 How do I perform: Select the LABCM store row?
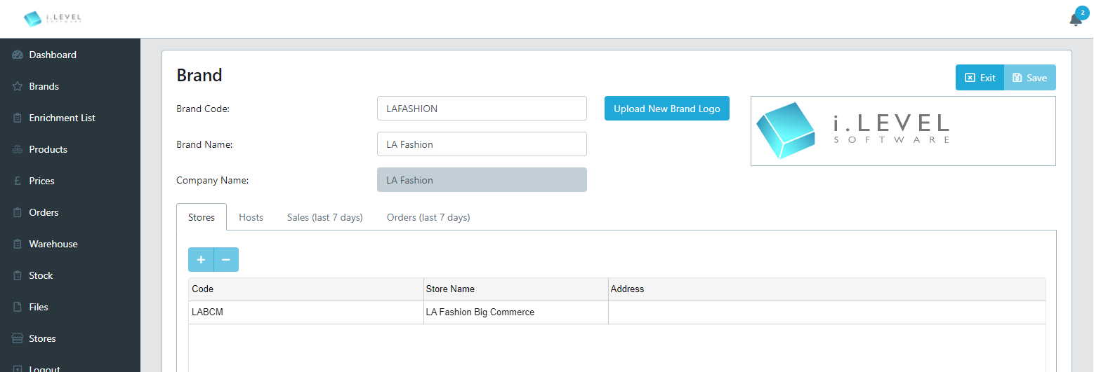click(x=617, y=312)
